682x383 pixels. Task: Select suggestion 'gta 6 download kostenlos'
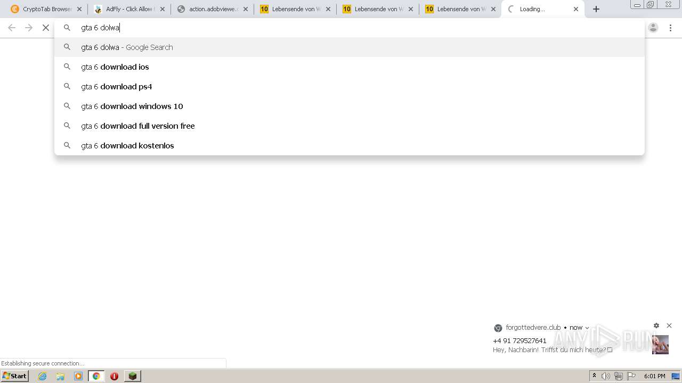350,146
